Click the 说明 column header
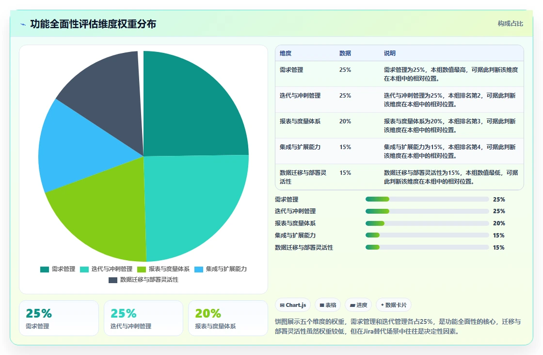 390,53
